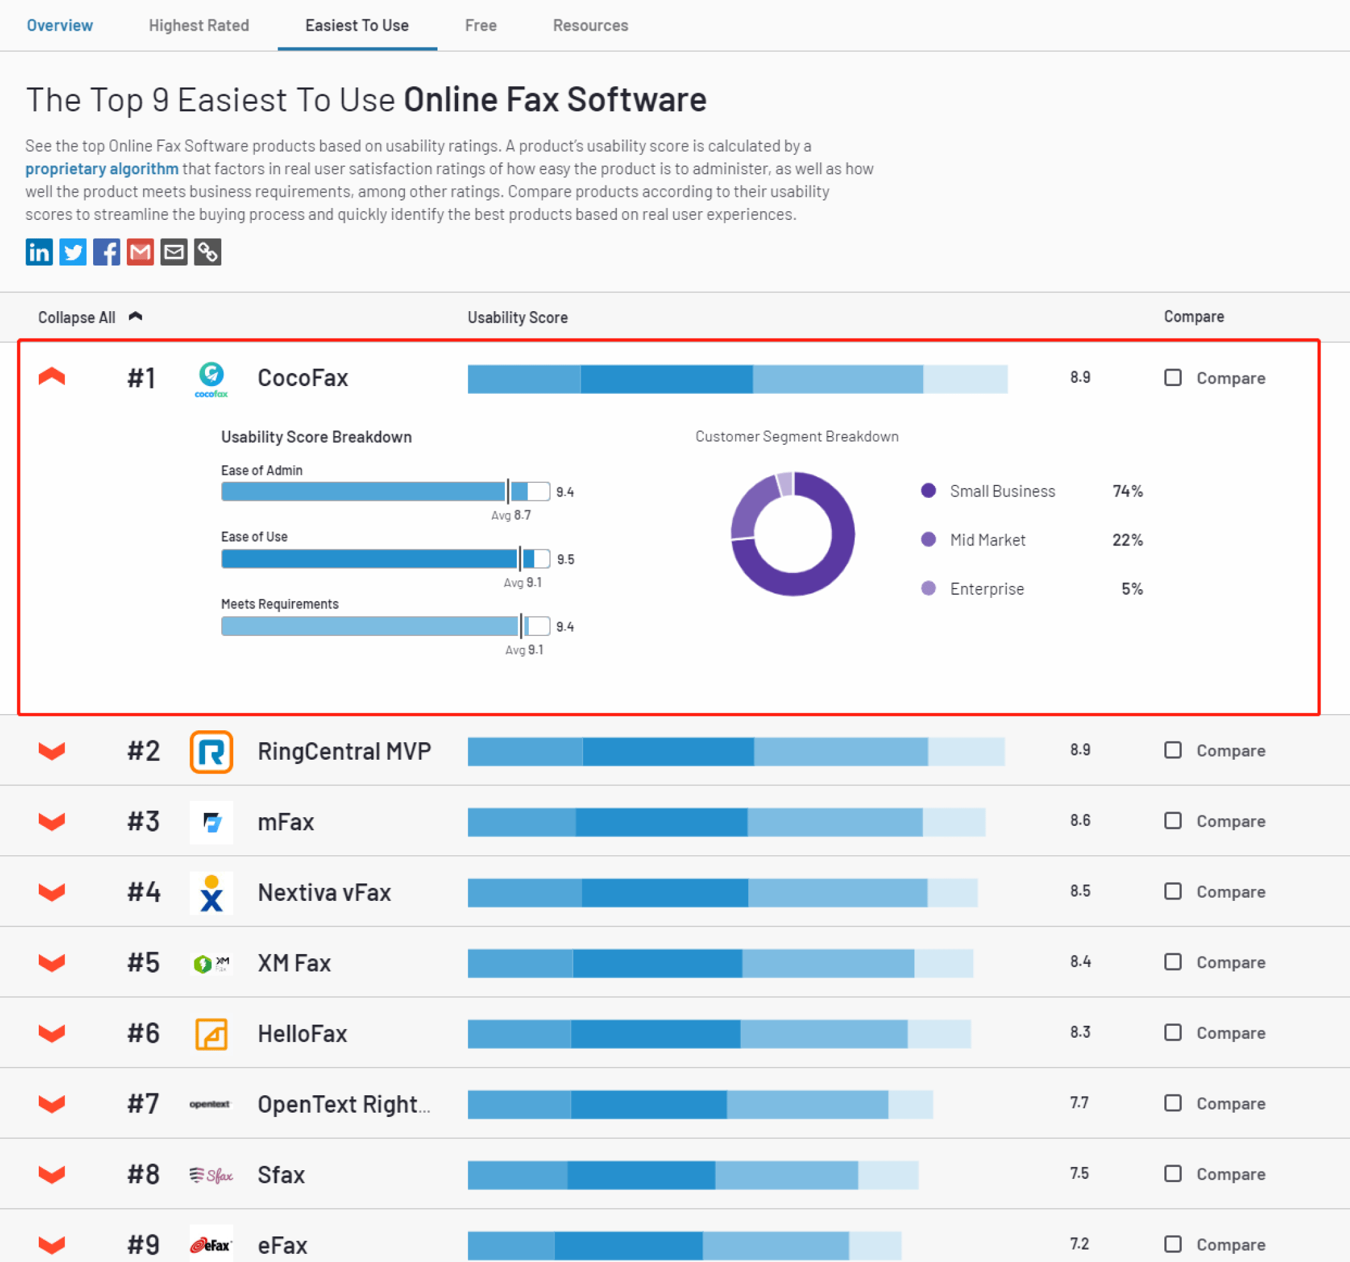This screenshot has height=1262, width=1350.
Task: Click the Nextiva vFax logo
Action: click(x=211, y=893)
